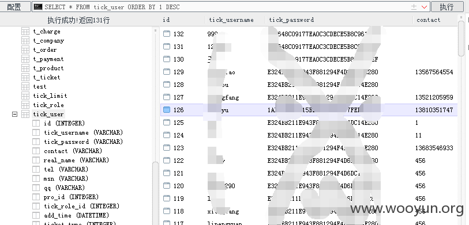Viewport: 469px width, 225px height.
Task: Click the test table icon
Action: pyautogui.click(x=25, y=86)
